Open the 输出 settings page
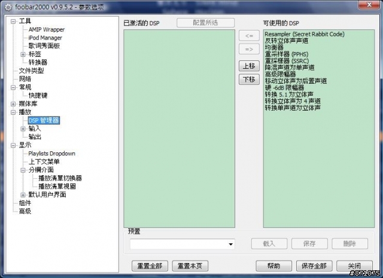This screenshot has height=278, width=383. click(x=35, y=137)
